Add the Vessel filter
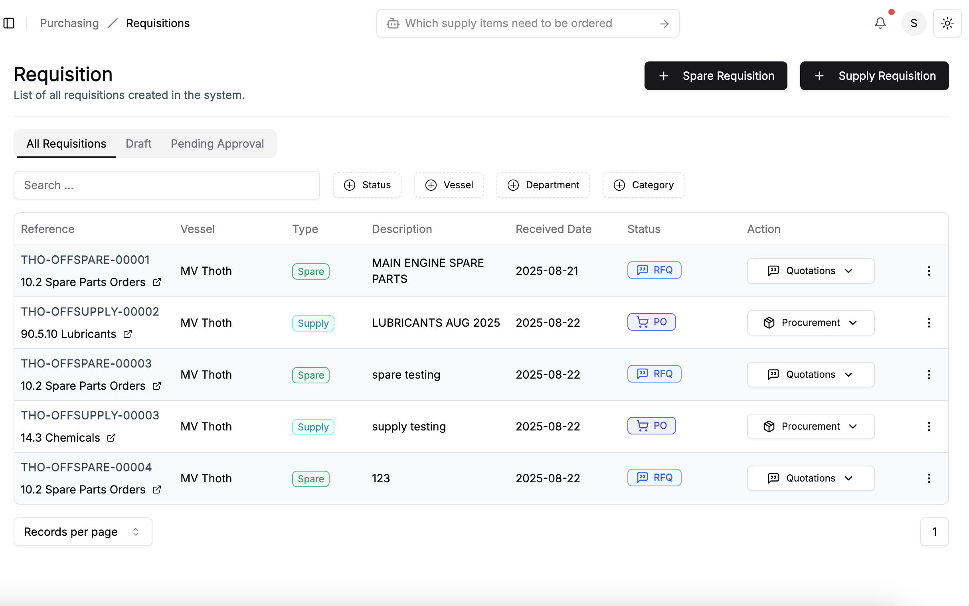This screenshot has width=969, height=606. coord(449,185)
